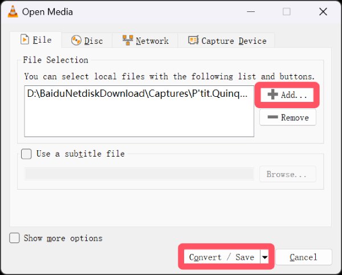Image resolution: width=342 pixels, height=275 pixels.
Task: Click the minus icon on Remove button
Action: point(273,117)
